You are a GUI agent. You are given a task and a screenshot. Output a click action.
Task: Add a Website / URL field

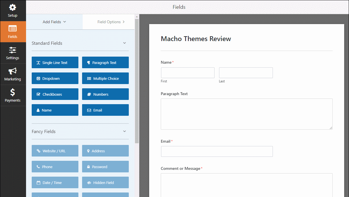[x=55, y=151]
